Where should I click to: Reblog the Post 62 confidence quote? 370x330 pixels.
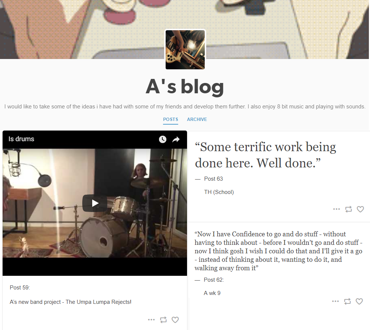(x=347, y=301)
